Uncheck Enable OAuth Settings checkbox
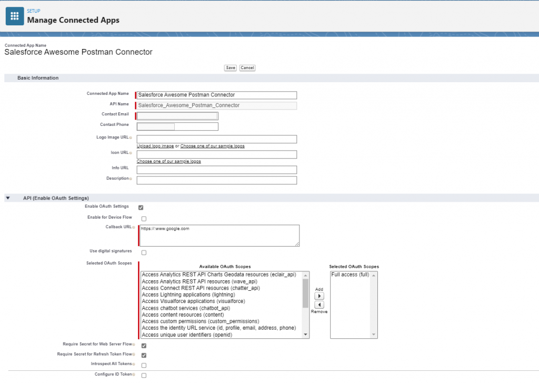Viewport: 539px width, 383px height. (141, 208)
